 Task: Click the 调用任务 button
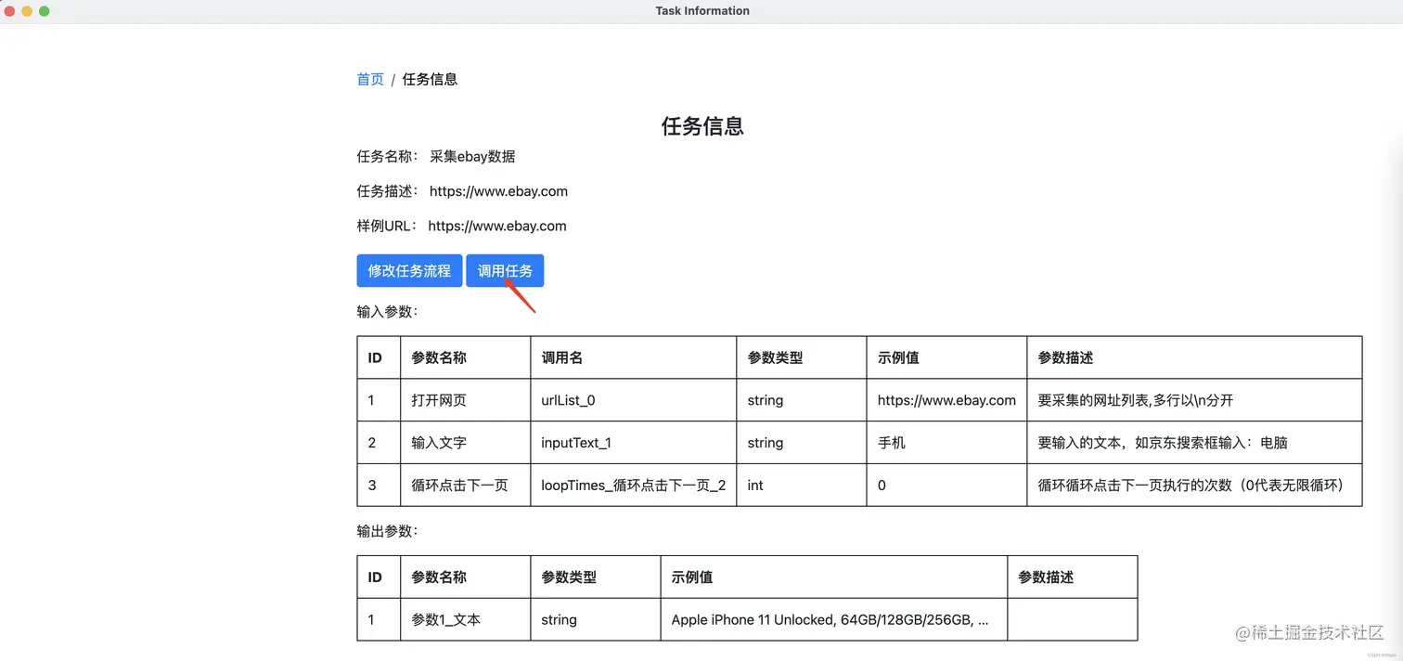(505, 270)
